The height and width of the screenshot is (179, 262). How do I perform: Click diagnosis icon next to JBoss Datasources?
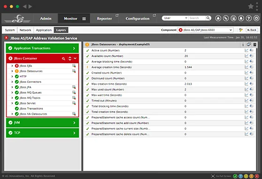click(74, 71)
